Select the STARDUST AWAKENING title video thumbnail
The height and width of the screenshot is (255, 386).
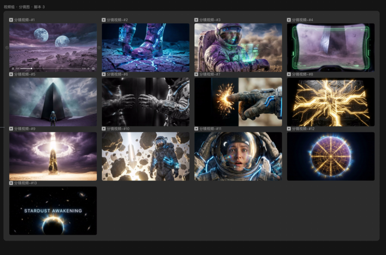pos(53,210)
